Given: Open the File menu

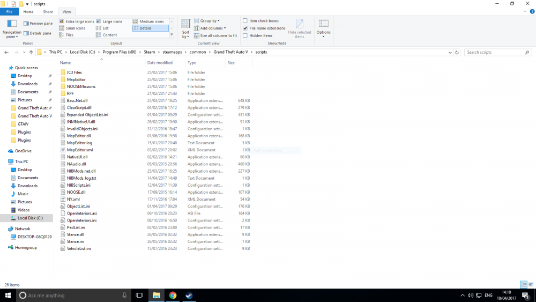Looking at the screenshot, I should [x=9, y=11].
